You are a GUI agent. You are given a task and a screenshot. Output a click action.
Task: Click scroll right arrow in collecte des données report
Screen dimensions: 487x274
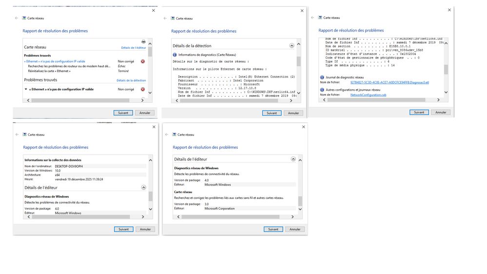coord(143,217)
